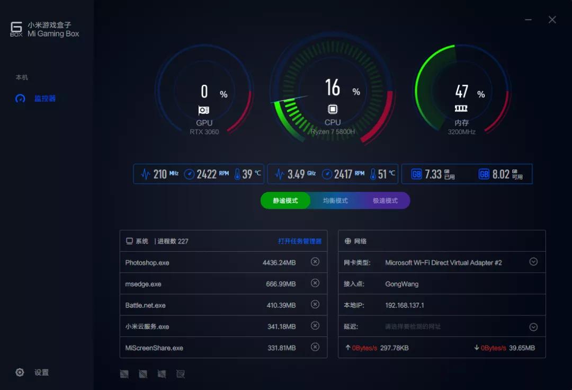
Task: Click the GPU graphics card icon
Action: point(204,110)
